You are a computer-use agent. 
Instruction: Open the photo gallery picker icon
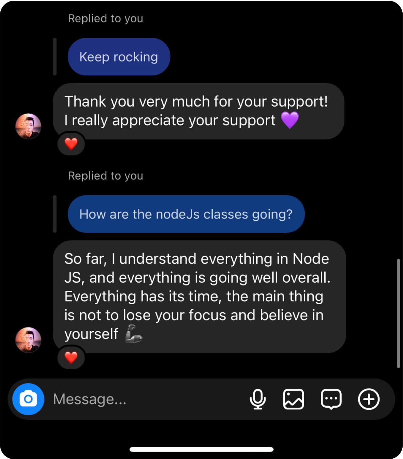(293, 399)
